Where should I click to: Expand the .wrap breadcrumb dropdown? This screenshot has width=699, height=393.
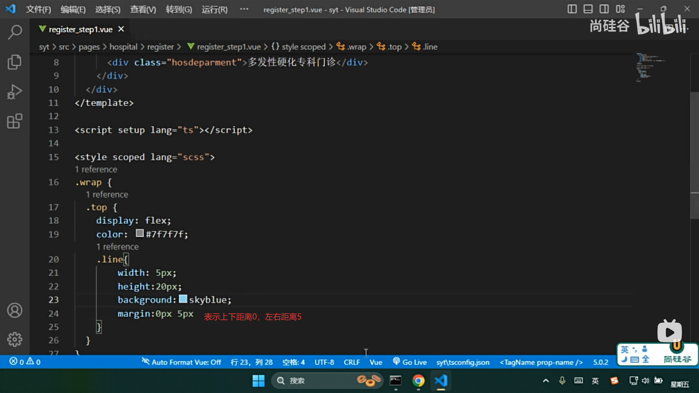(x=352, y=47)
